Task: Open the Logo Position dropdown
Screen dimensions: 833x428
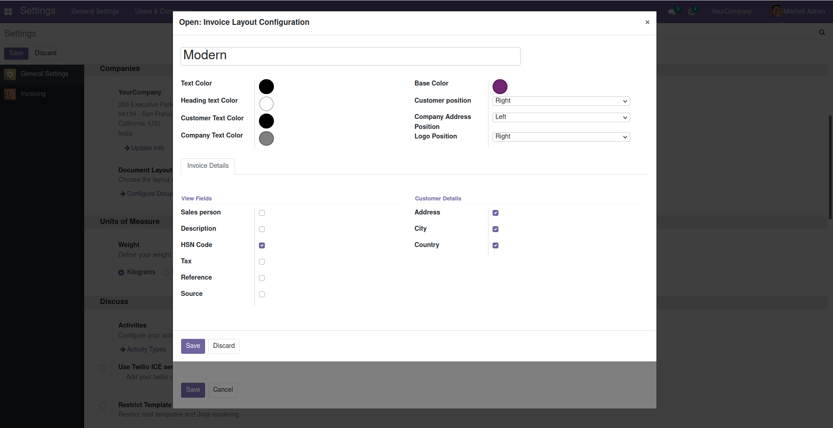Action: [x=560, y=137]
